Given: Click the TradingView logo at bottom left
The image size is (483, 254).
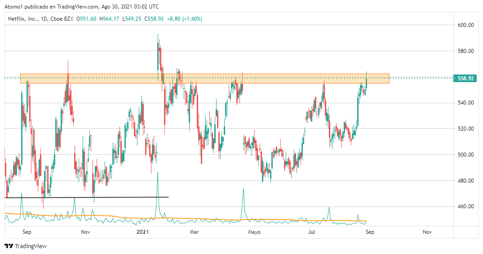Looking at the screenshot, I should (26, 246).
